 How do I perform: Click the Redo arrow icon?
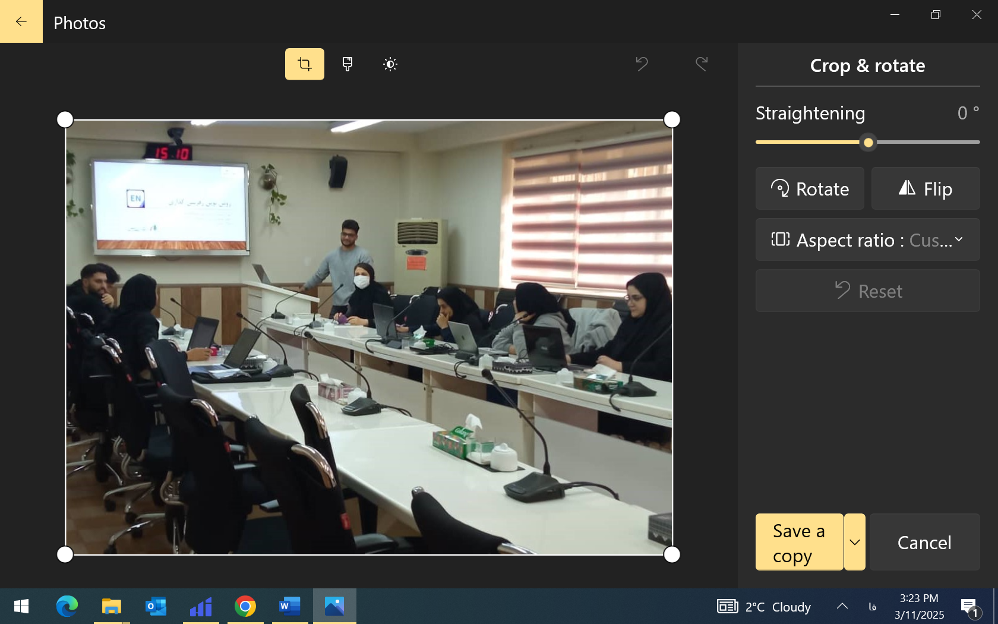coord(702,64)
